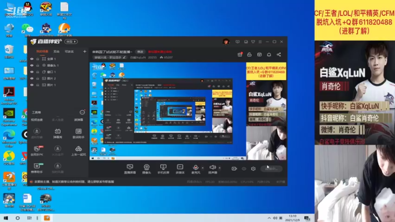Open the 读弹幕 tool
Image resolution: width=395 pixels, height=222 pixels.
[x=79, y=120]
